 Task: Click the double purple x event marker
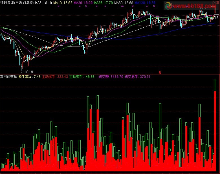click(x=122, y=6)
